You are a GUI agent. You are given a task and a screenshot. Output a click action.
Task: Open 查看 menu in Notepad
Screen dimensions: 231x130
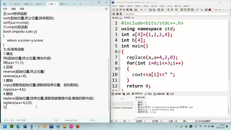[x=22, y=9]
